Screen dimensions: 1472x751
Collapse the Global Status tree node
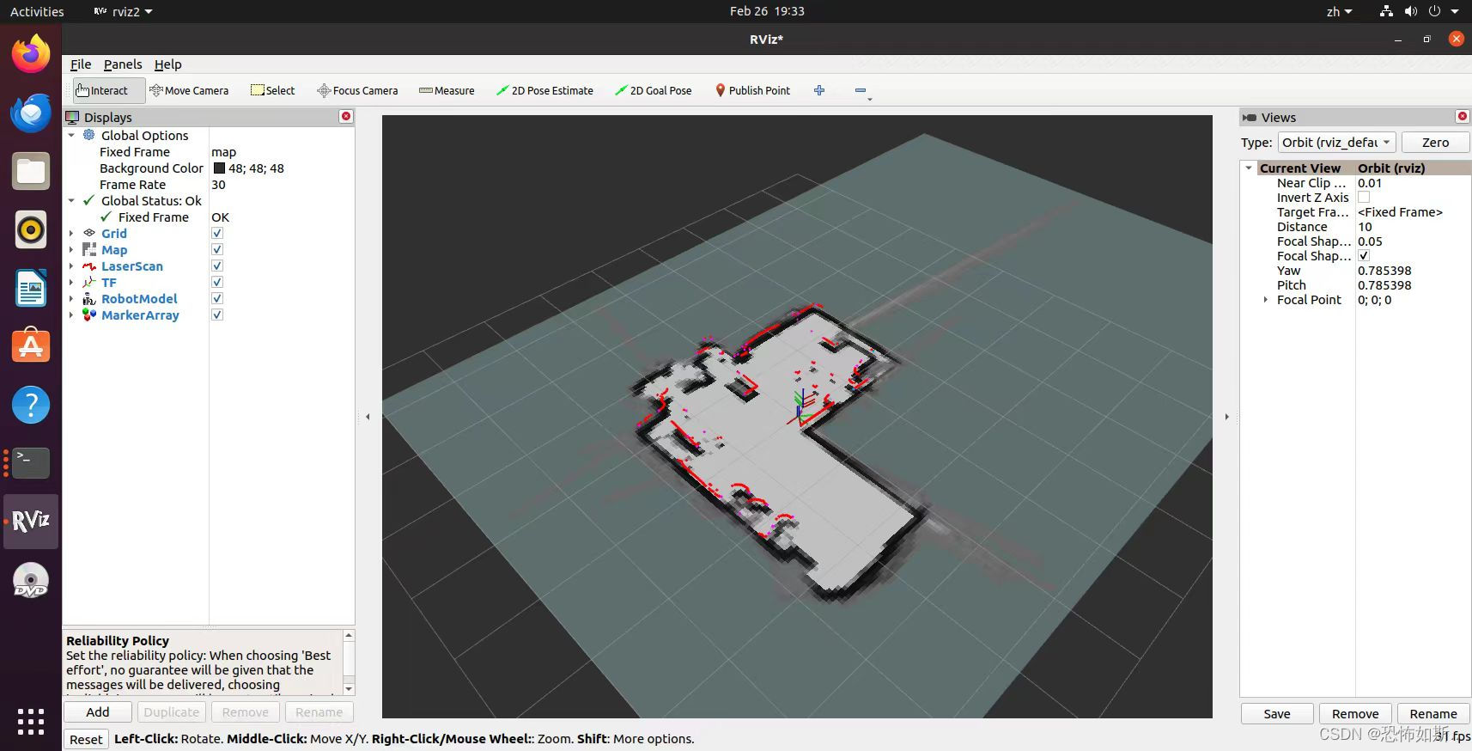71,200
